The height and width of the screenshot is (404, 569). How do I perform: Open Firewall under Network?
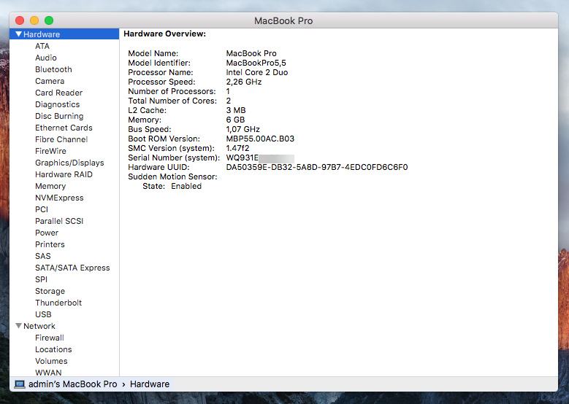(x=50, y=338)
